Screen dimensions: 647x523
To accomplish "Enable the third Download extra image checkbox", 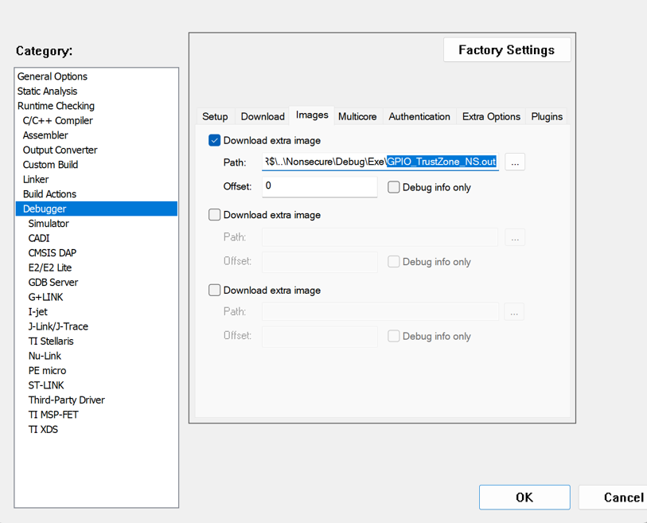I will 215,291.
